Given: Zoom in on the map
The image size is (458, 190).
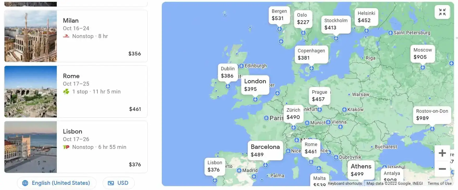Looking at the screenshot, I should (442, 153).
